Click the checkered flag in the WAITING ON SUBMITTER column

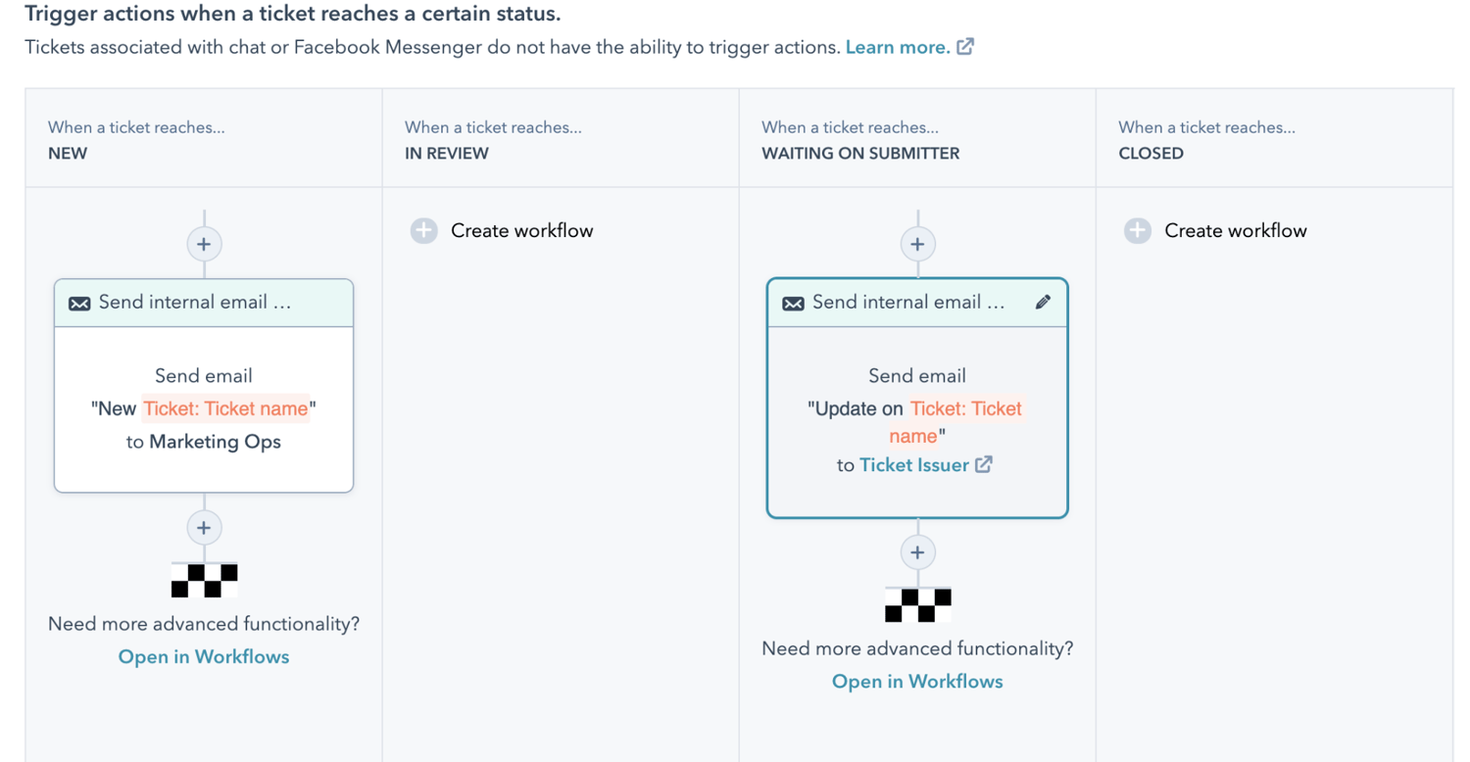917,604
